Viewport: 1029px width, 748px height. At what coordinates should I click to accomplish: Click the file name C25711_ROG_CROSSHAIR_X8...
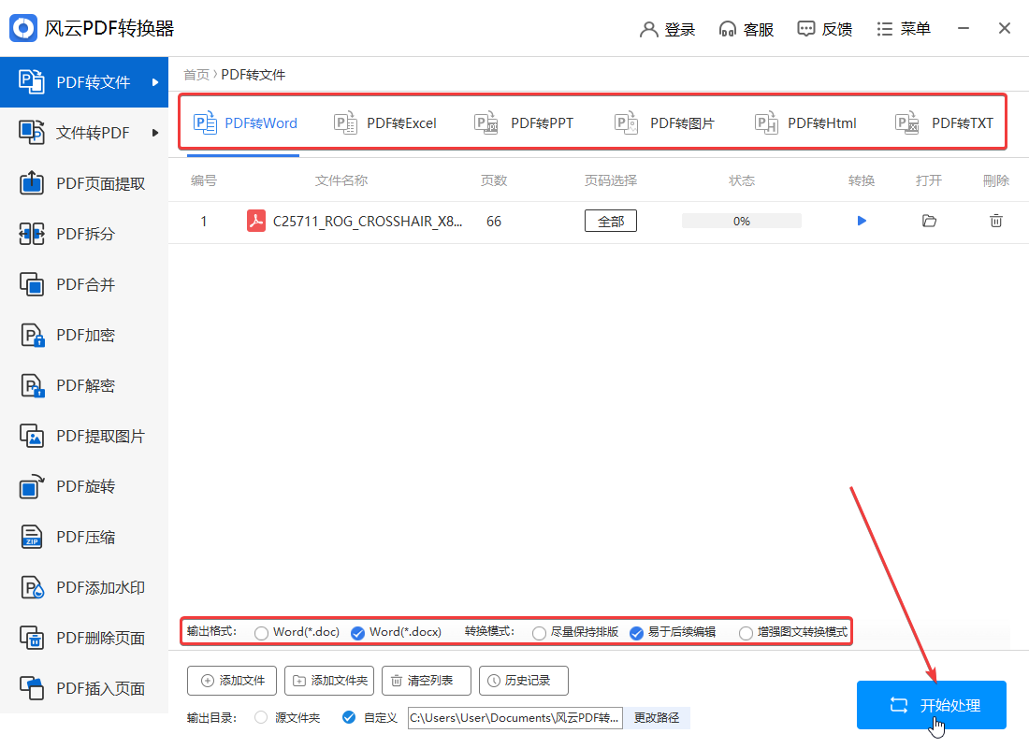point(368,221)
